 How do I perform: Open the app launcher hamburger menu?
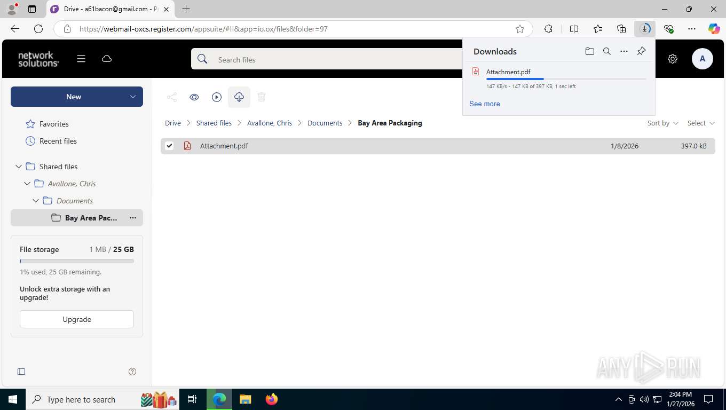pos(81,59)
